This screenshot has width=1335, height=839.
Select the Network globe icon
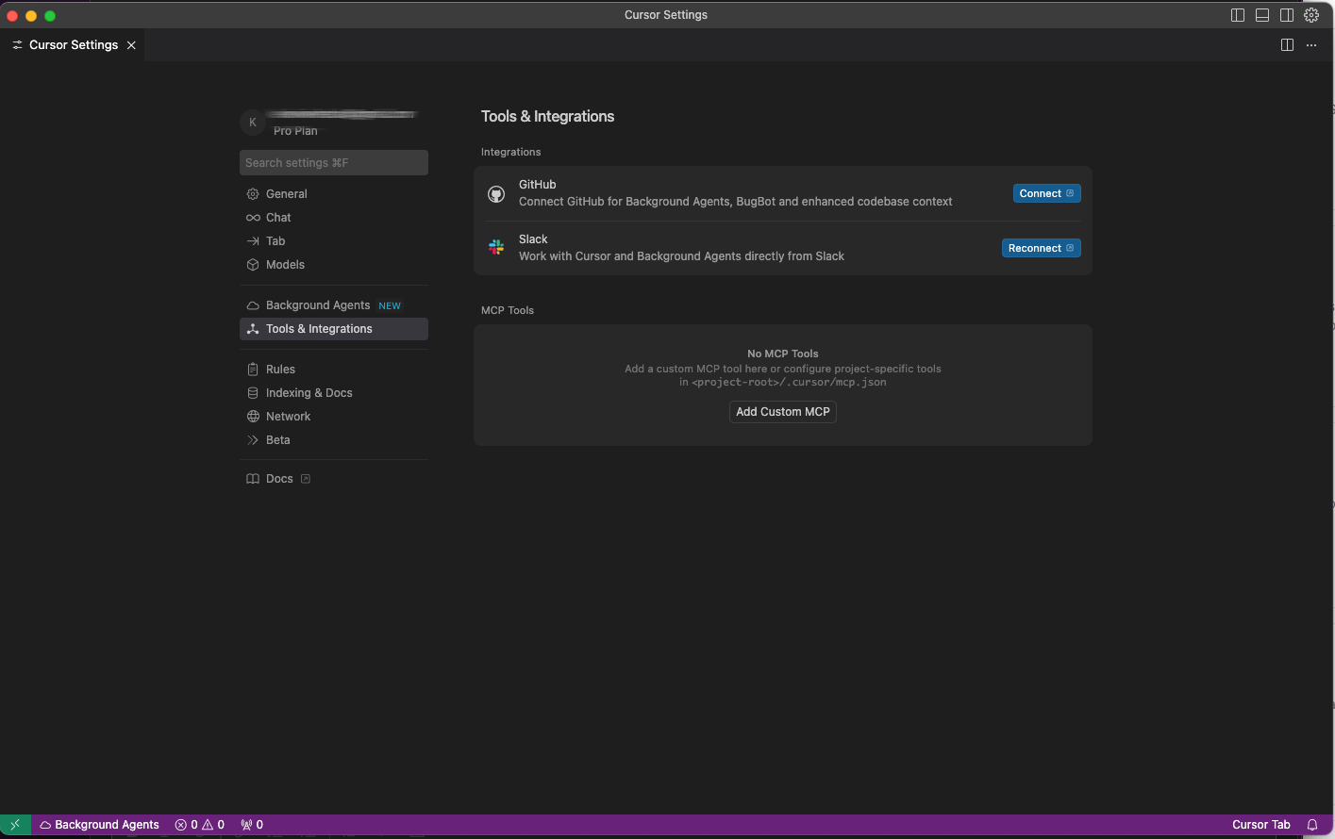coord(252,416)
